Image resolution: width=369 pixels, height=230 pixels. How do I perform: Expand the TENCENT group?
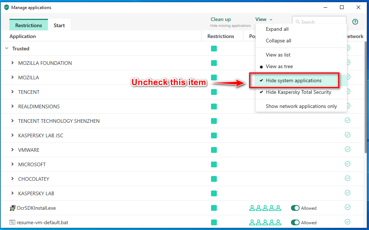[x=12, y=92]
